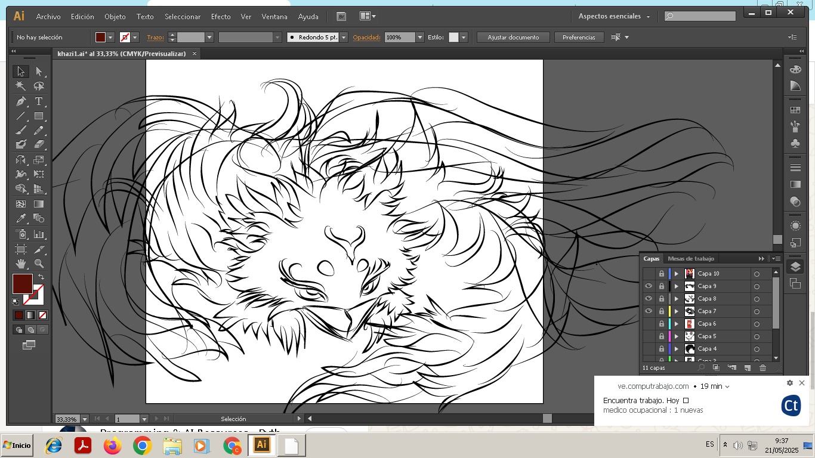Open the Objeto menu

[115, 17]
